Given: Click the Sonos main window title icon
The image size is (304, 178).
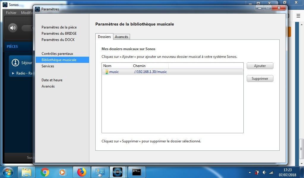Looking at the screenshot, I should pos(5,5).
